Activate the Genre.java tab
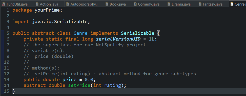 237,4
